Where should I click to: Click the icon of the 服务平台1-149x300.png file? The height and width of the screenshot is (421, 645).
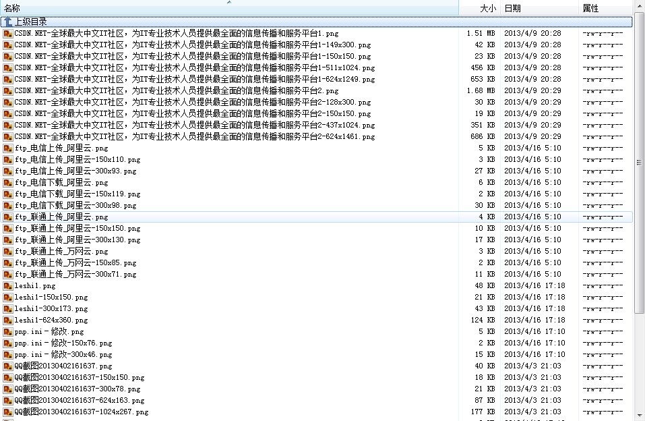pos(8,45)
